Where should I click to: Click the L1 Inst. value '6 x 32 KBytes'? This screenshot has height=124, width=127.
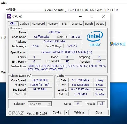(x=81, y=85)
